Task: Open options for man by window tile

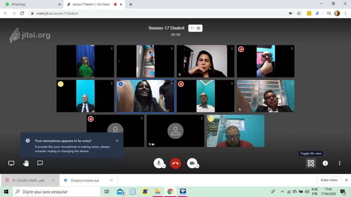Action: pos(292,83)
